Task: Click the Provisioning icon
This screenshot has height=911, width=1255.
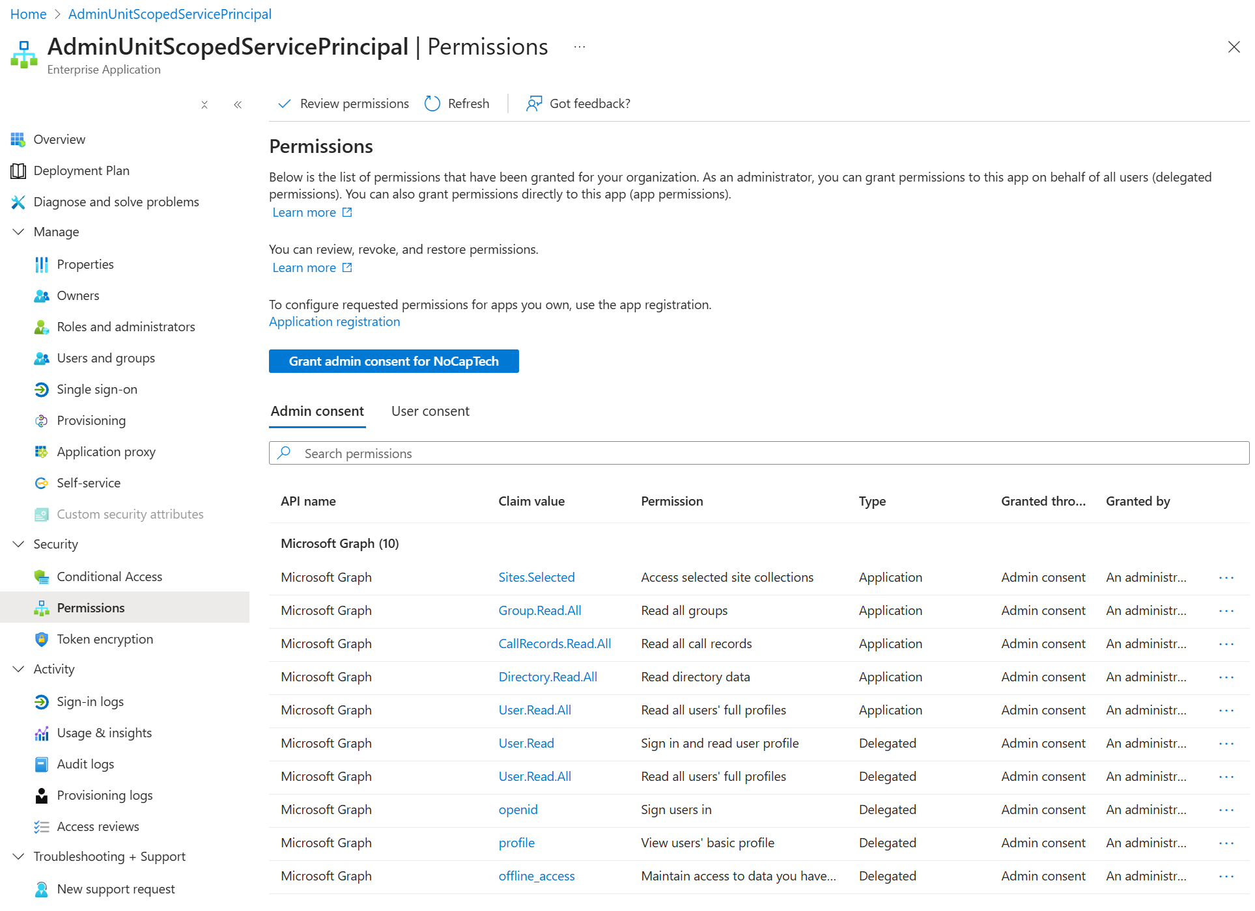Action: tap(42, 420)
